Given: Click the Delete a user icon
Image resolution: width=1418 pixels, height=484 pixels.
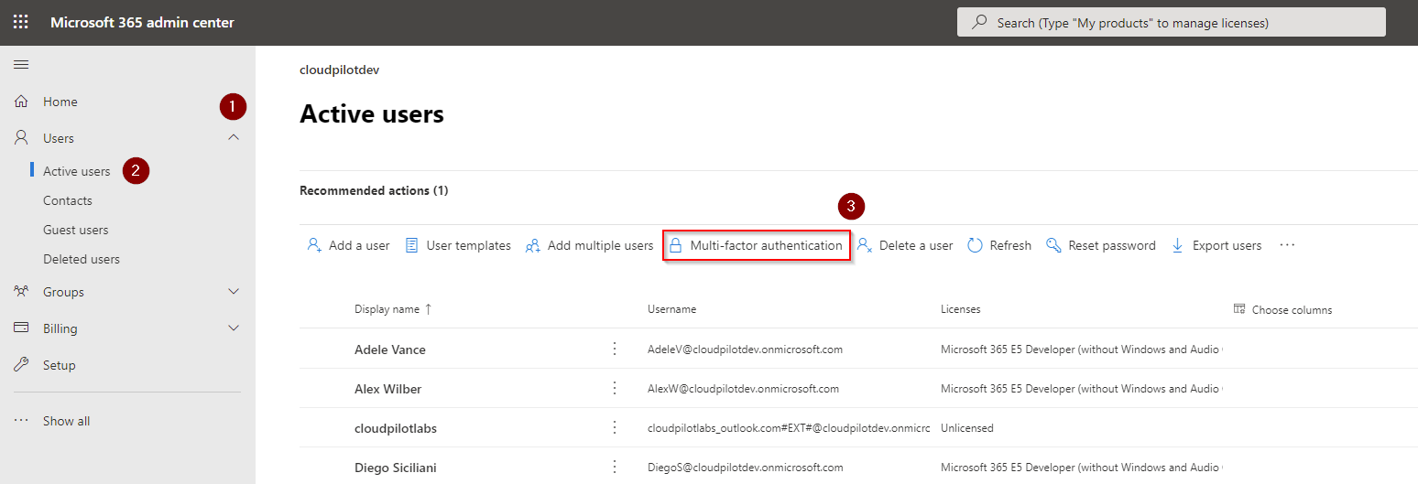Looking at the screenshot, I should click(x=864, y=245).
